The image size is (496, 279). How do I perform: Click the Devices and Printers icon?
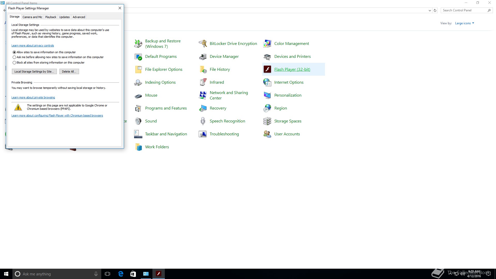267,57
